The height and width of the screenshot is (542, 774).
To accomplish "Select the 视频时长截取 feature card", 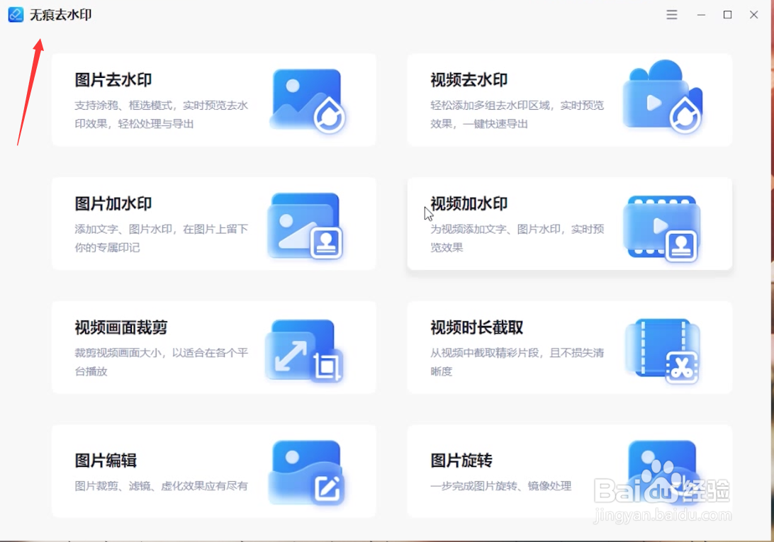I will pyautogui.click(x=567, y=347).
